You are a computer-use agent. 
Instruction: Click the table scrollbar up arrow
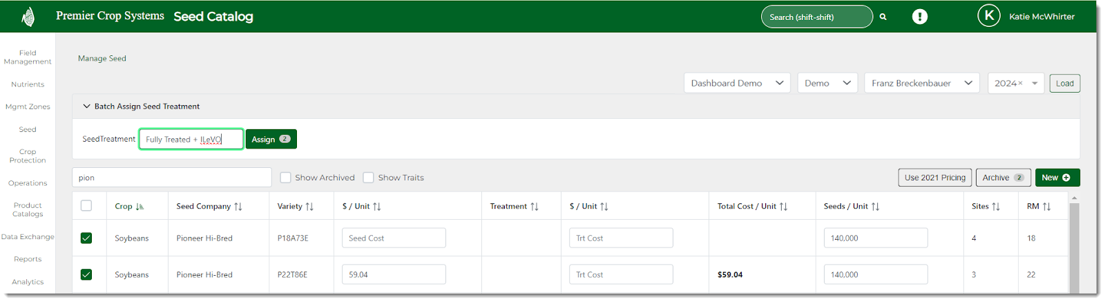(x=1074, y=198)
